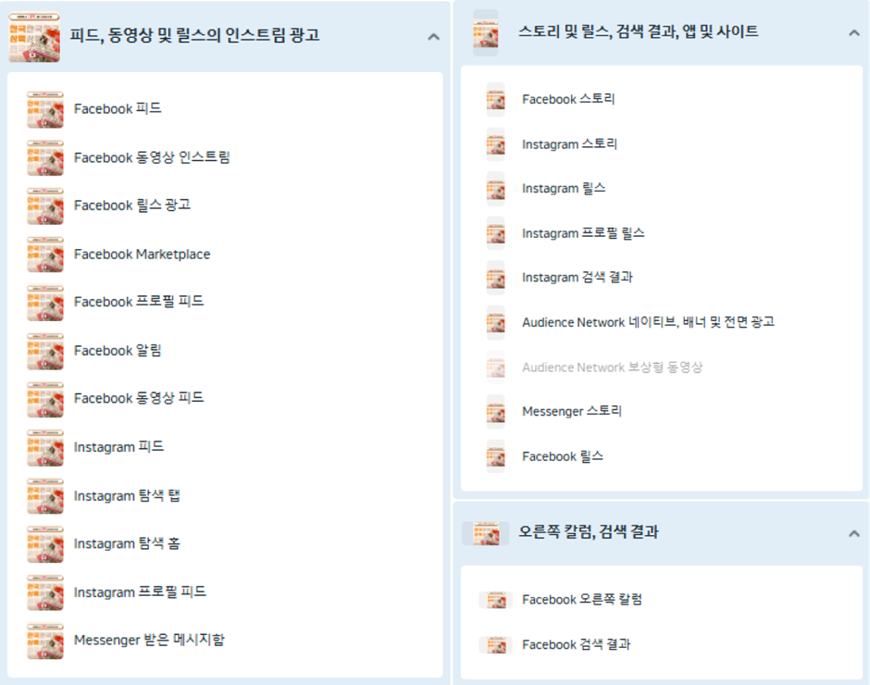Collapse the 스토리 및 릴스, 검색 결과 section chevron
The width and height of the screenshot is (870, 685).
(854, 32)
